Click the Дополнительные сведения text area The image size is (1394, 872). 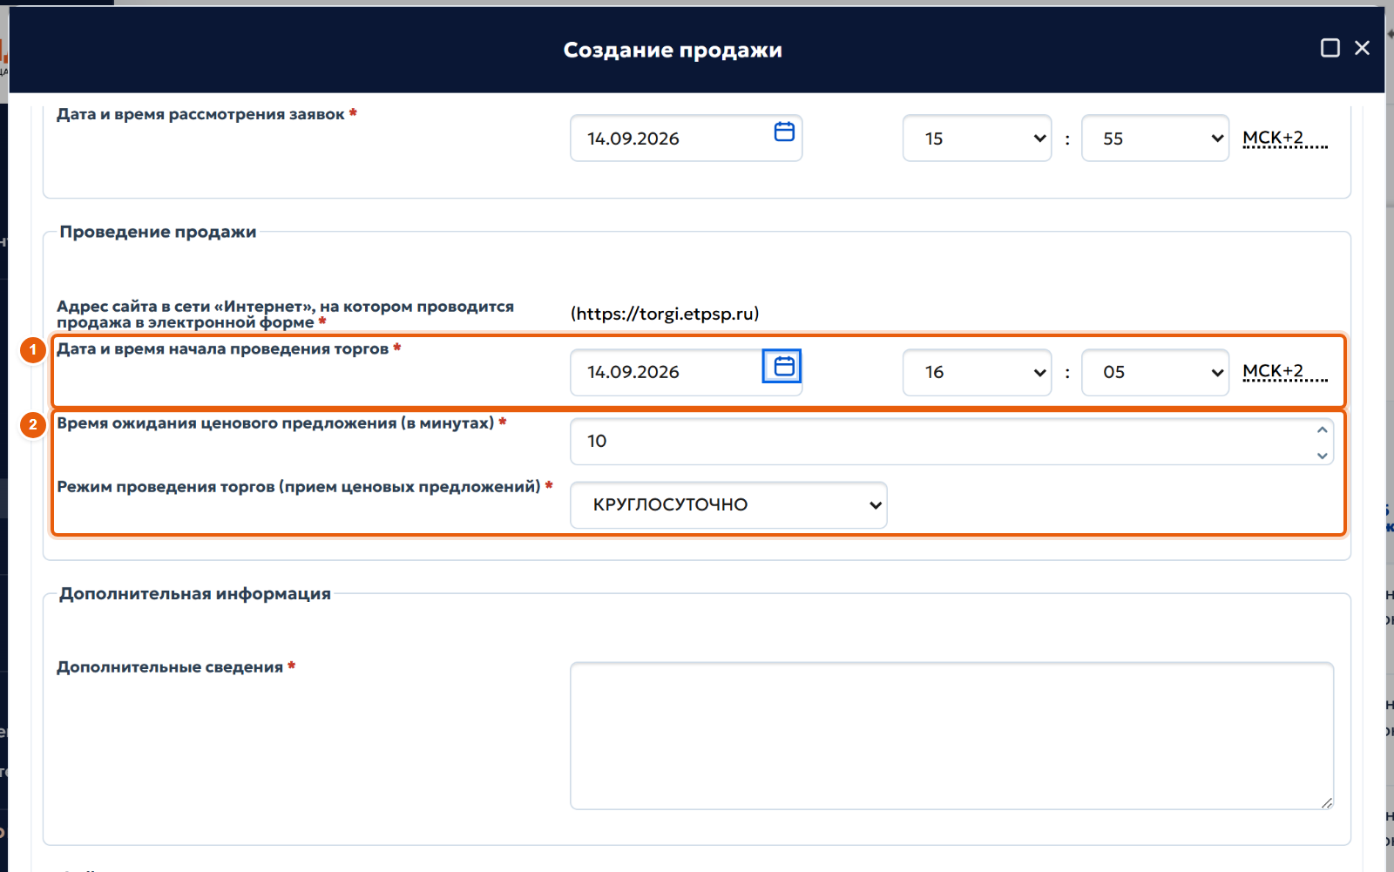click(951, 736)
